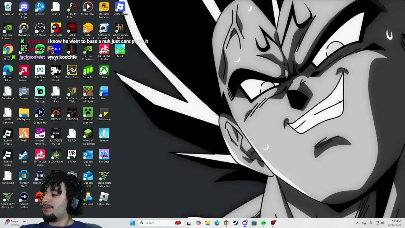The width and height of the screenshot is (405, 228).
Task: Open the Media Player desktop icon
Action: tap(88, 9)
